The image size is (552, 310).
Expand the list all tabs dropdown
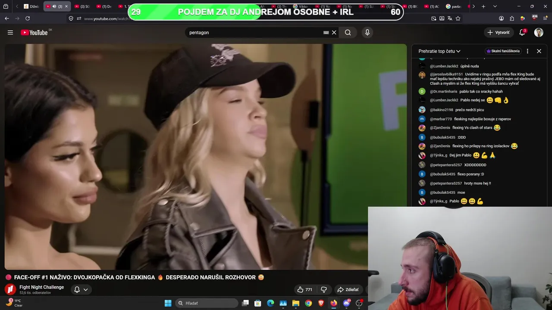[495, 6]
